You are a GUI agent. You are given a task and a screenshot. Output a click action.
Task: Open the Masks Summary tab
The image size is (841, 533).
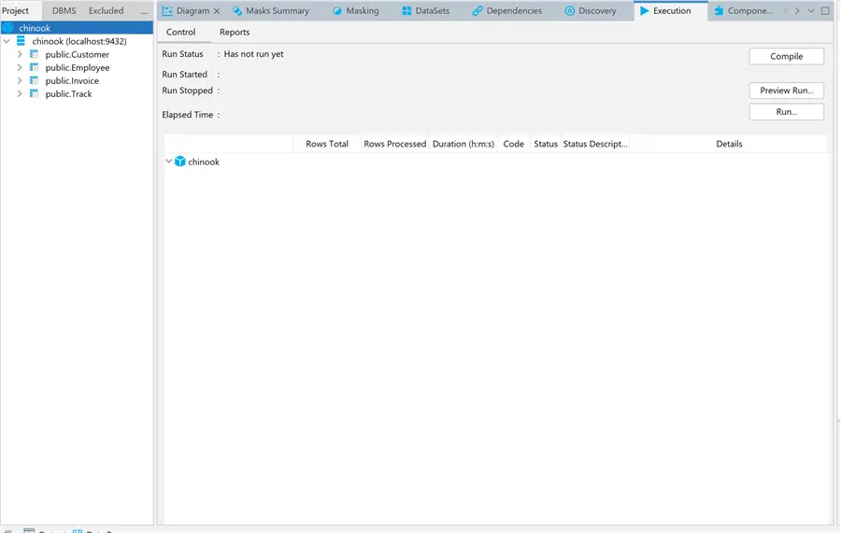pyautogui.click(x=271, y=10)
